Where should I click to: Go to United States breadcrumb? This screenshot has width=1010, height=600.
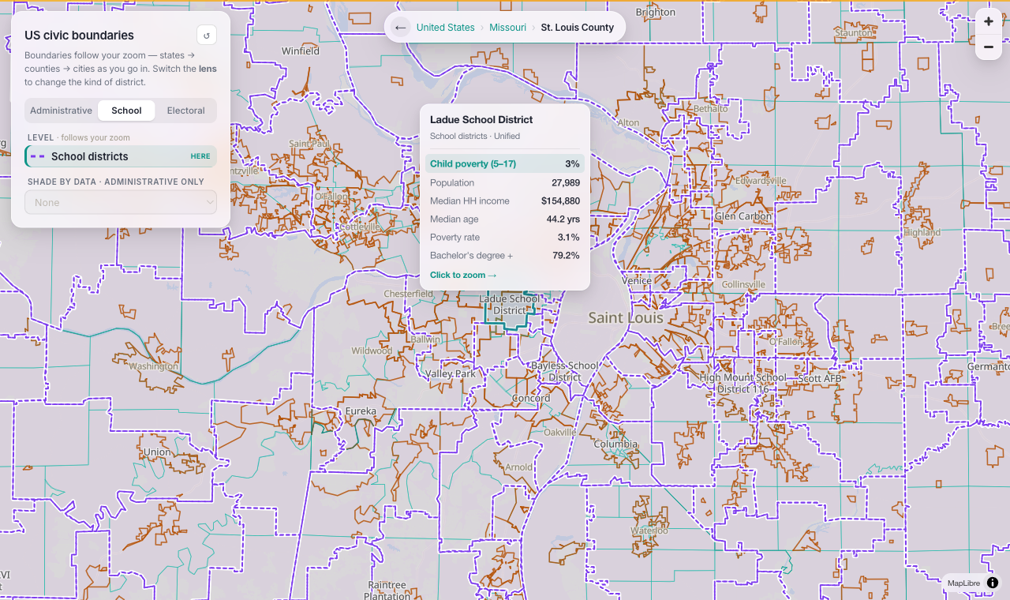point(446,28)
